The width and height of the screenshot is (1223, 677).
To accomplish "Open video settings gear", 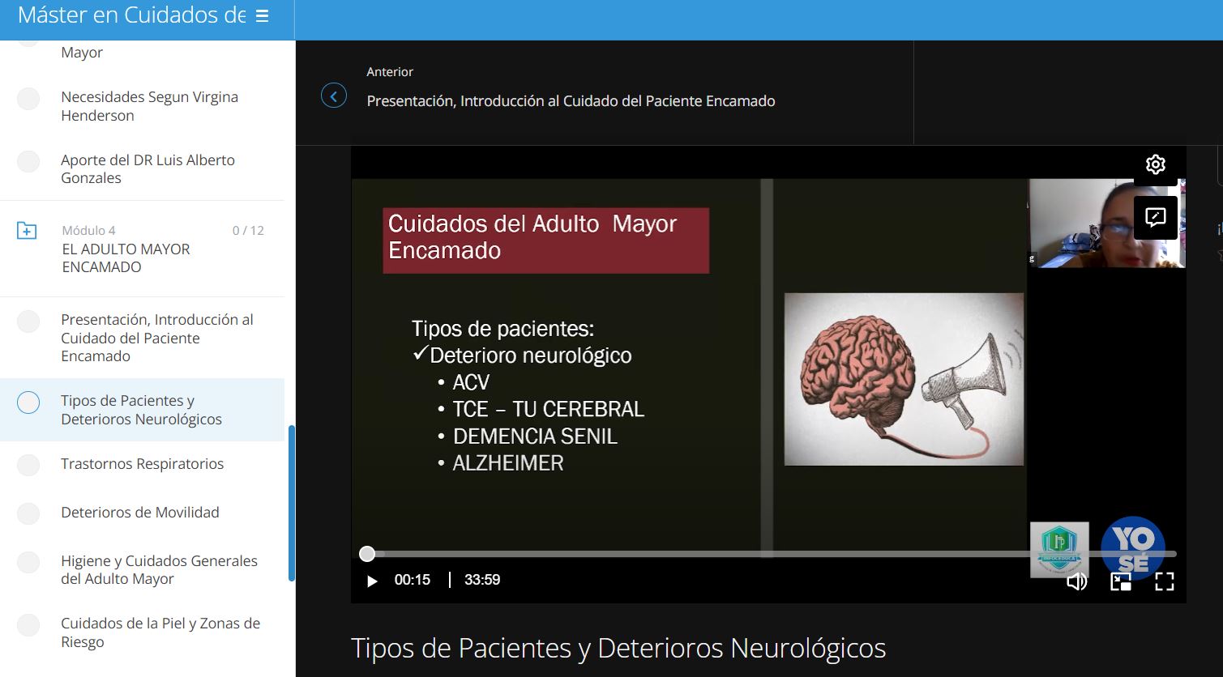I will pyautogui.click(x=1155, y=164).
